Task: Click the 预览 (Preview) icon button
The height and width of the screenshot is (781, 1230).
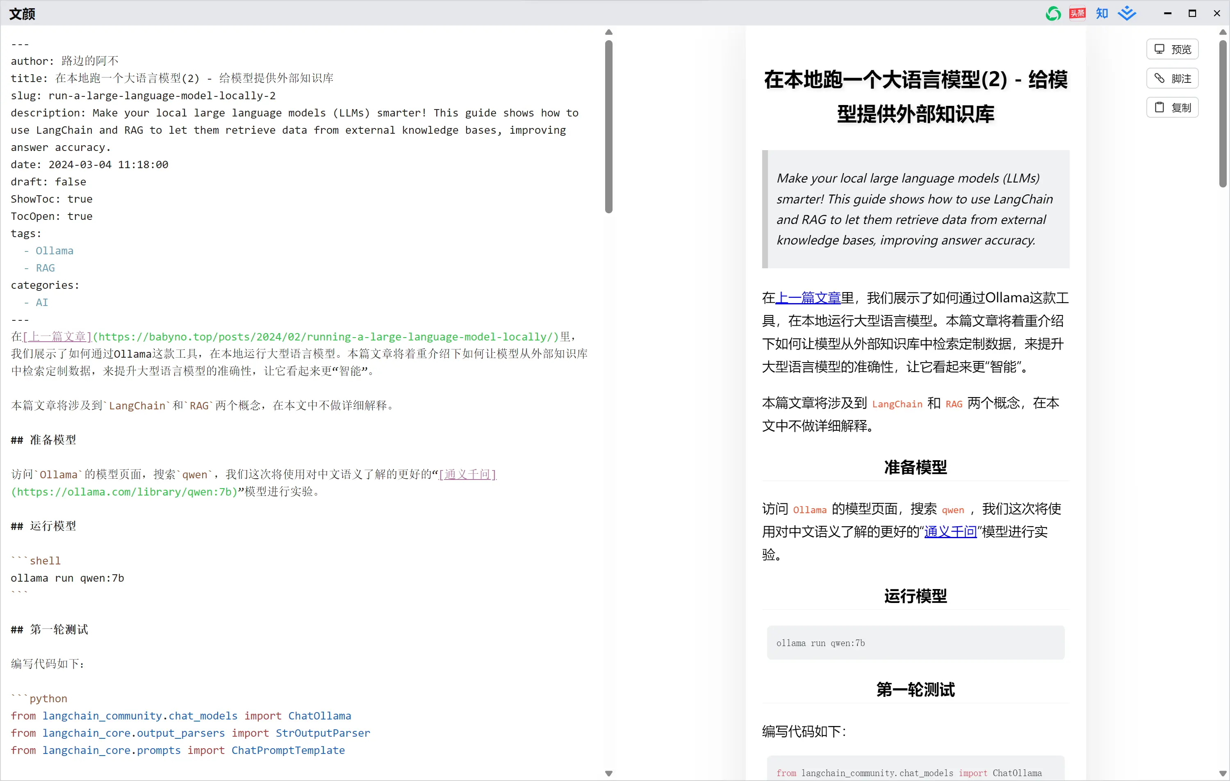Action: click(1175, 49)
